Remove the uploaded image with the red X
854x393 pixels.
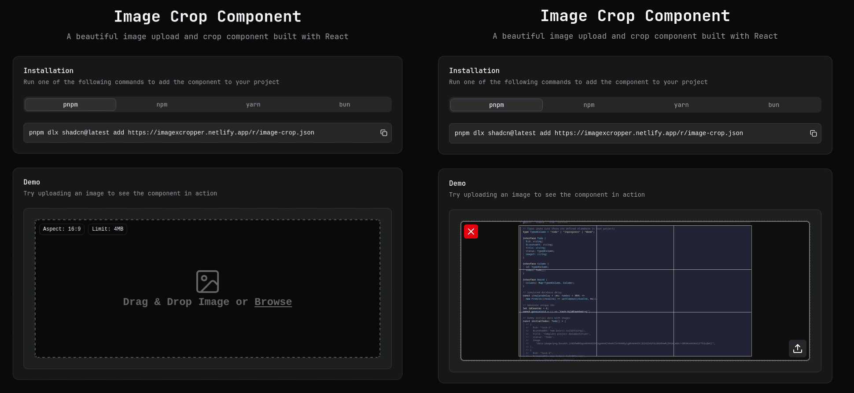pos(471,231)
